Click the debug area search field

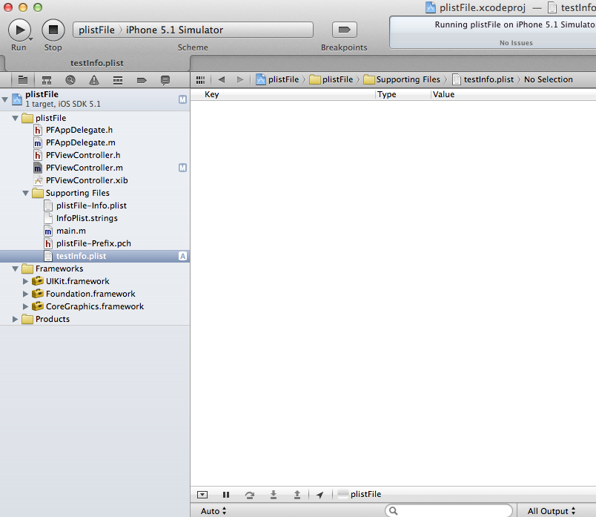pos(449,510)
